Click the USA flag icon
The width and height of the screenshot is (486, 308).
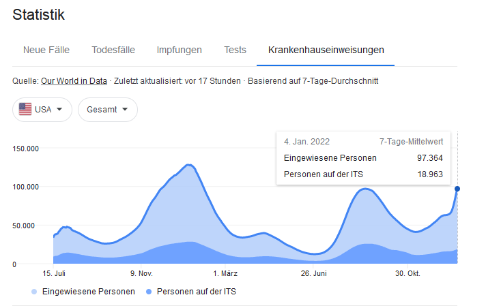coord(26,109)
